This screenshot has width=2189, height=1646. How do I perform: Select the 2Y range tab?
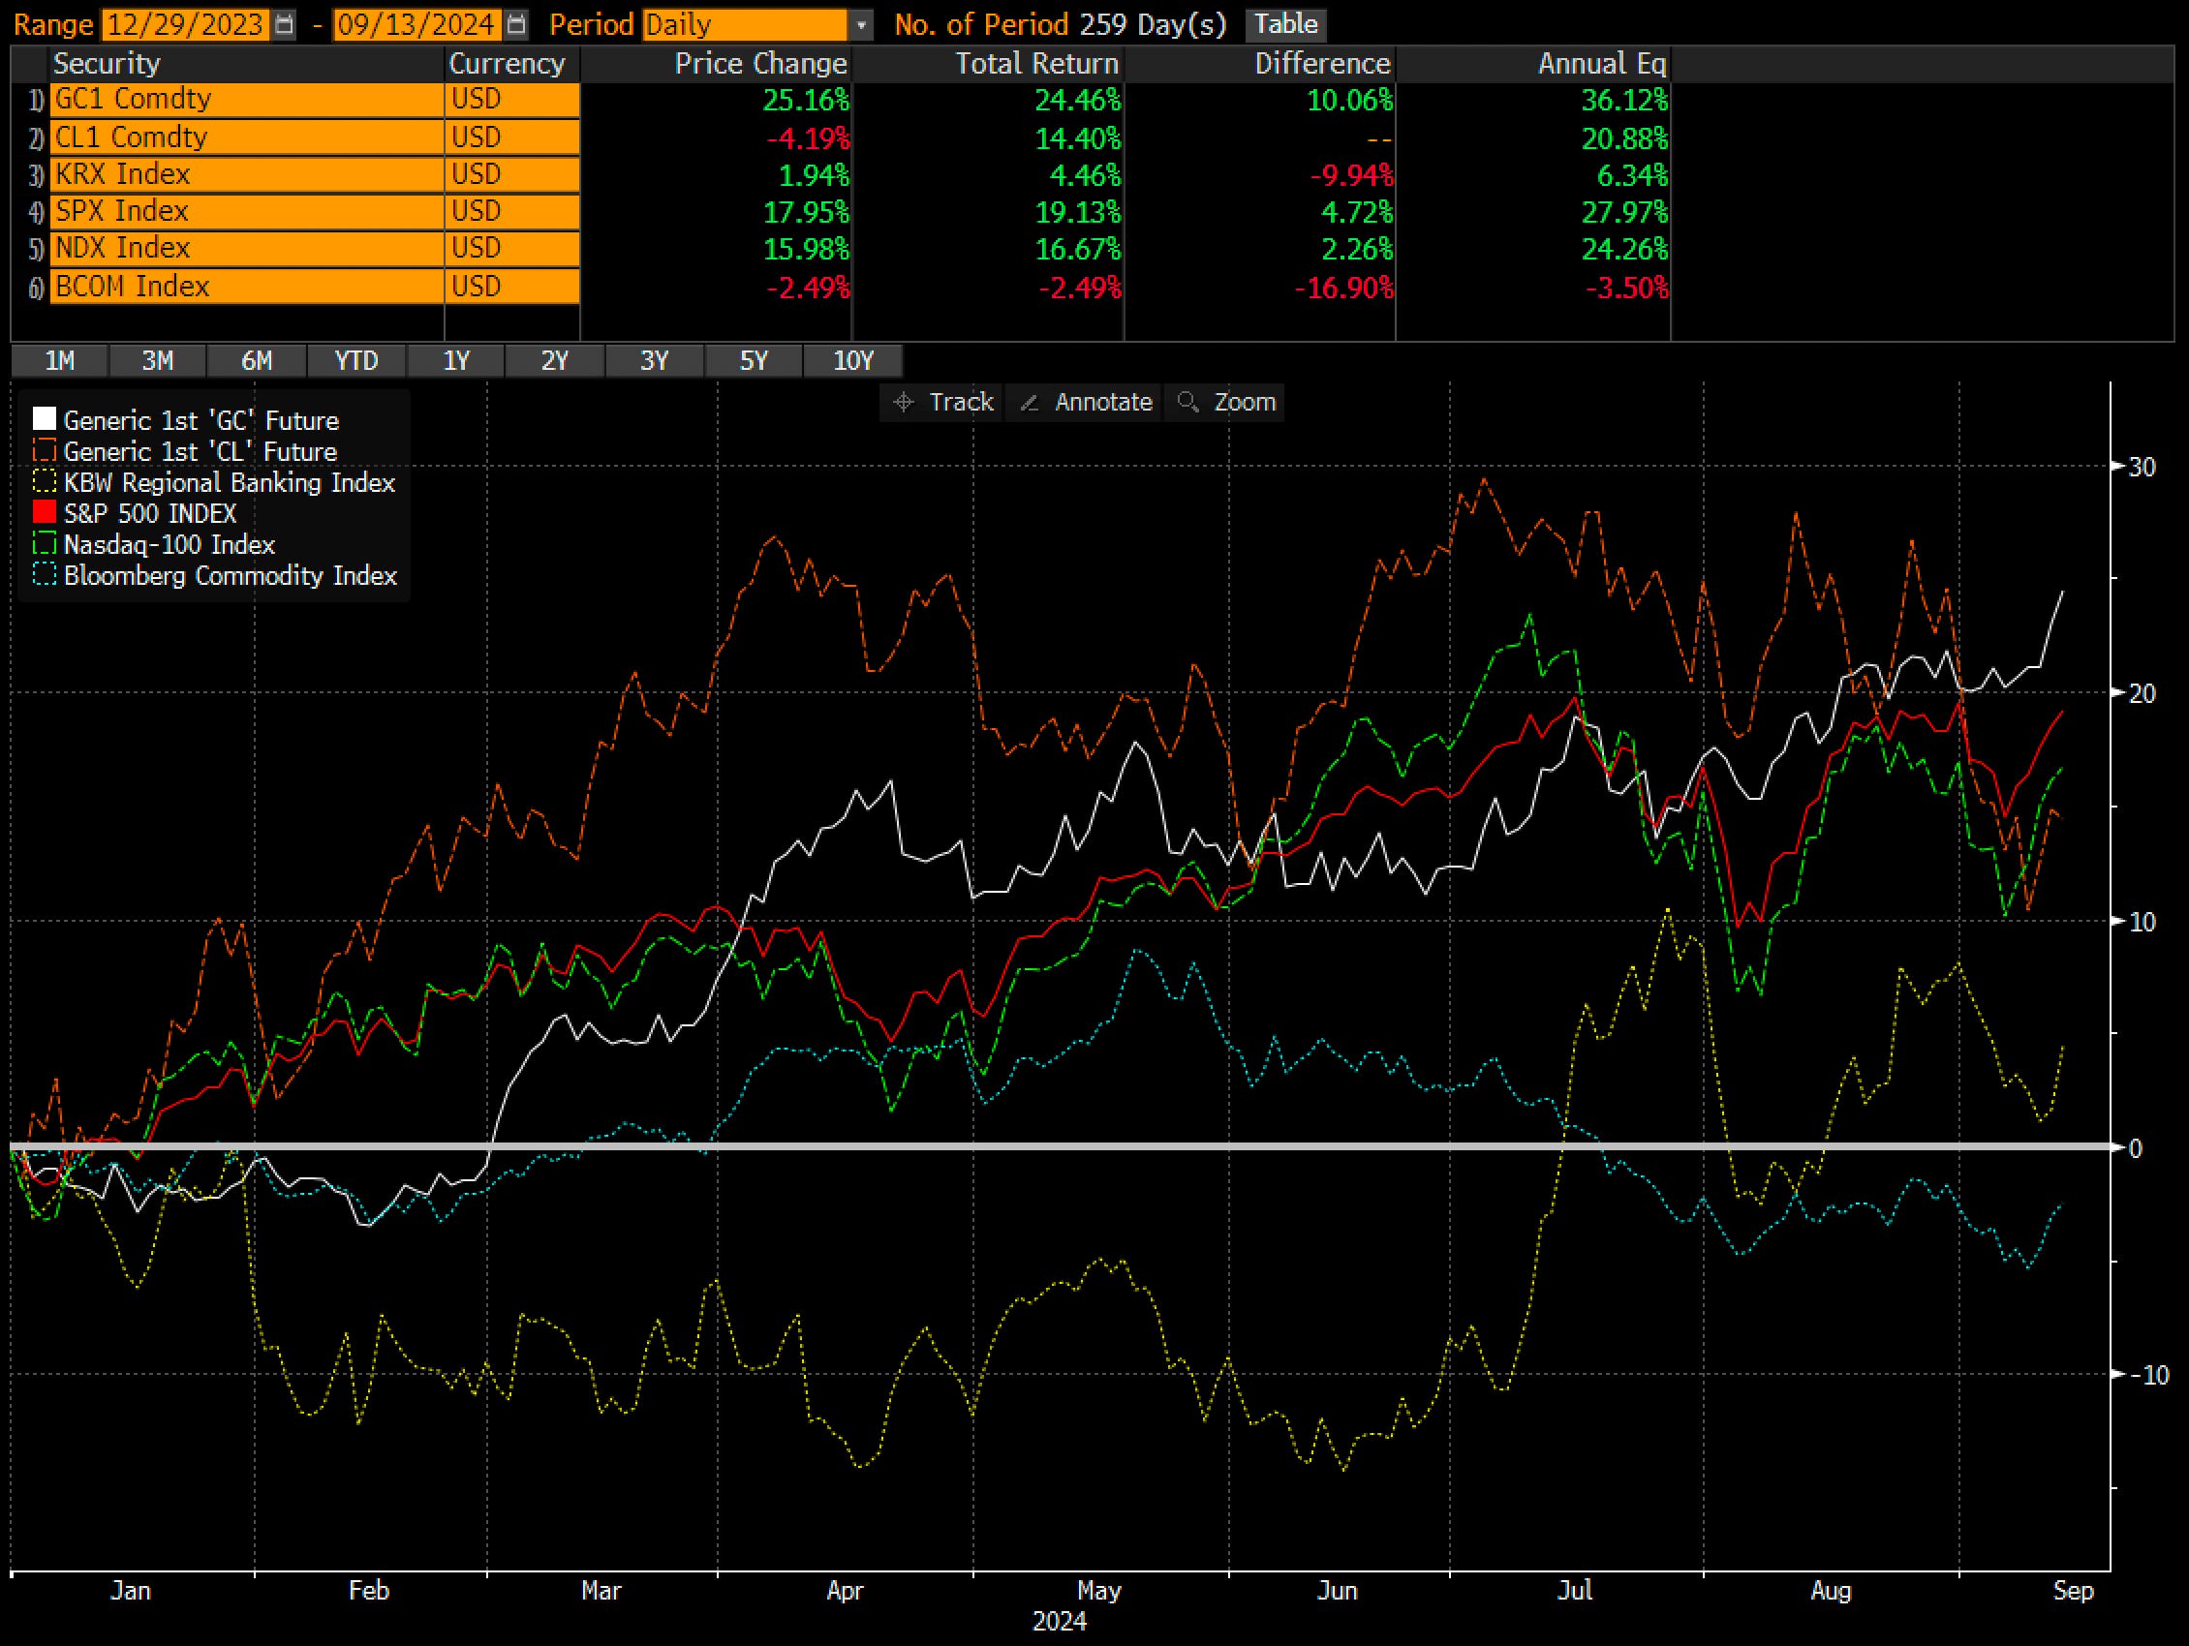(x=555, y=361)
